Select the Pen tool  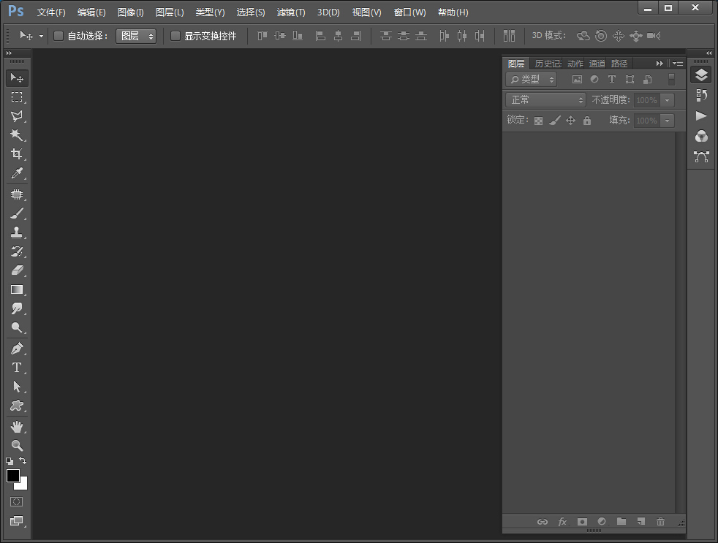(x=16, y=349)
